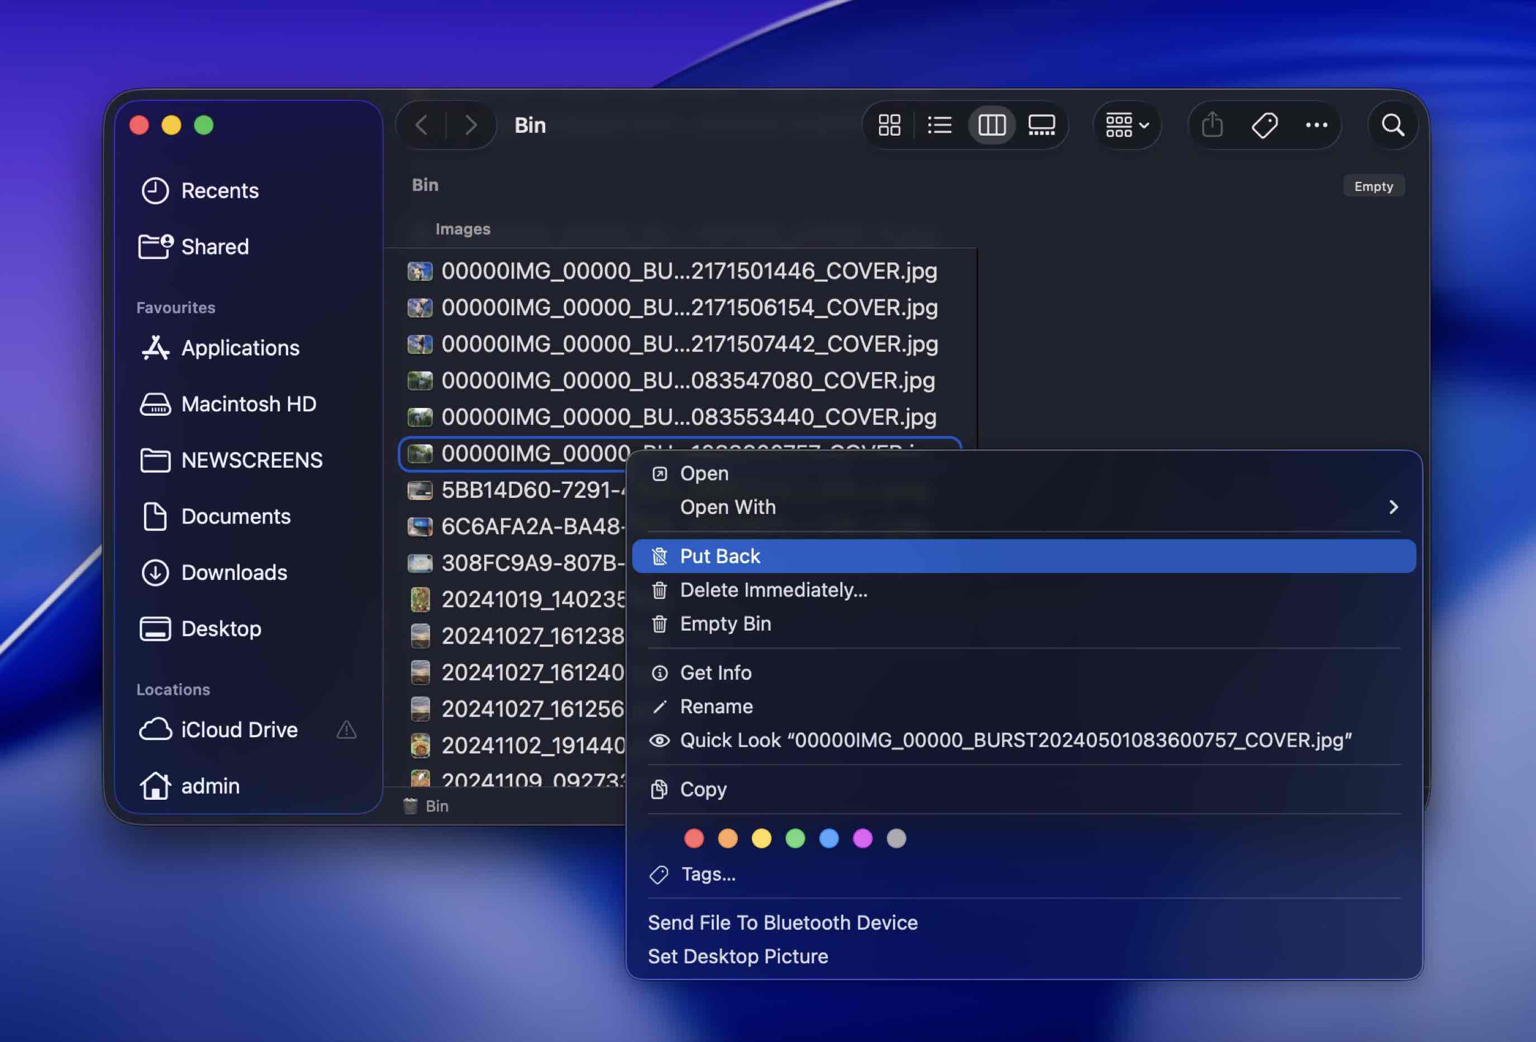Image resolution: width=1536 pixels, height=1042 pixels.
Task: Select column view in toolbar
Action: point(991,125)
